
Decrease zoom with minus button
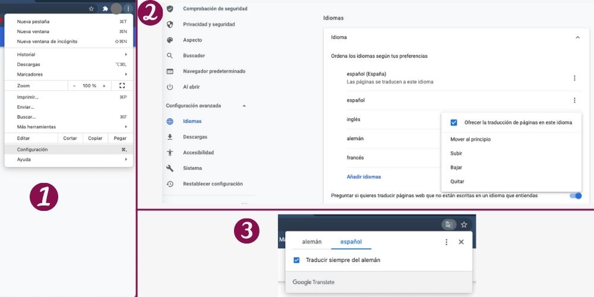coord(74,86)
